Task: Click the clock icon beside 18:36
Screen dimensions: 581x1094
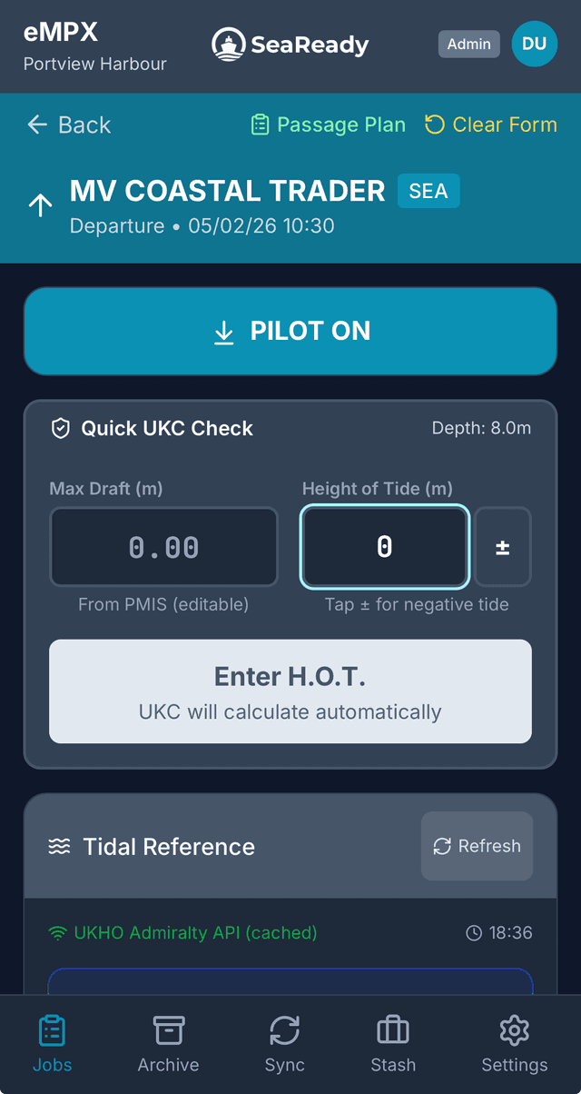Action: coord(473,933)
